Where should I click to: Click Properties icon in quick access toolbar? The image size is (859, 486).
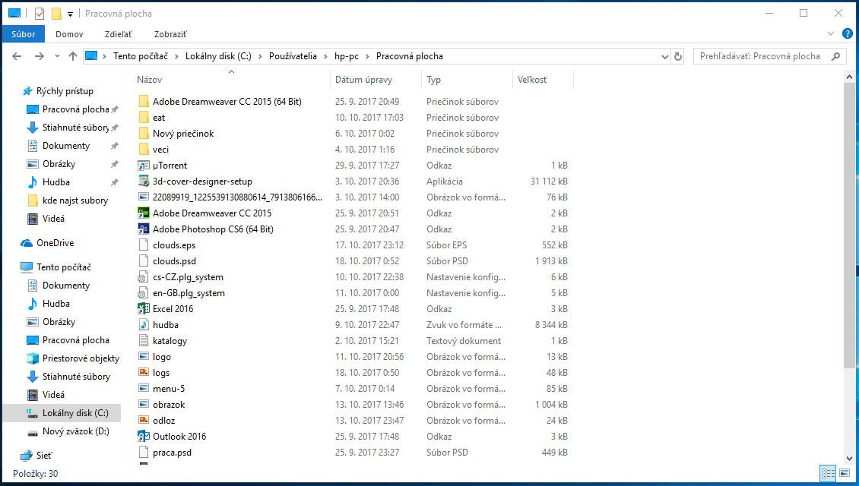click(40, 13)
